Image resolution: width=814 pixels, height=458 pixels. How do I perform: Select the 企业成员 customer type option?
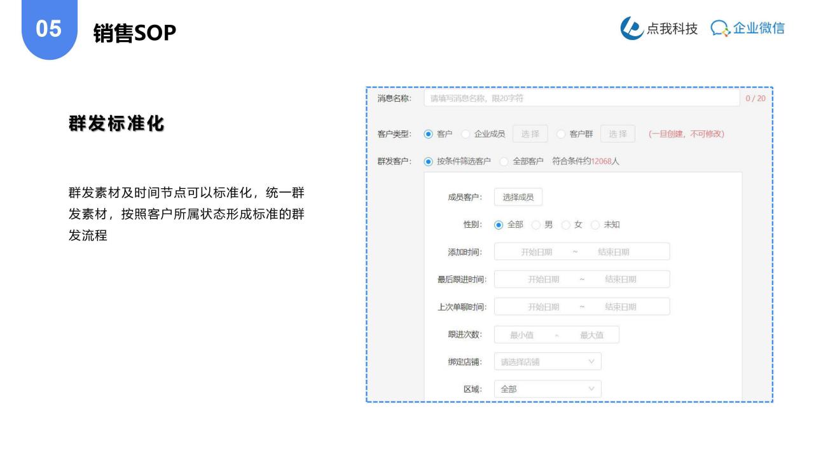(x=466, y=134)
